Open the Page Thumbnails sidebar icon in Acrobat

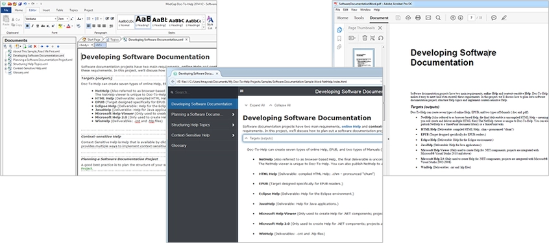coord(339,30)
